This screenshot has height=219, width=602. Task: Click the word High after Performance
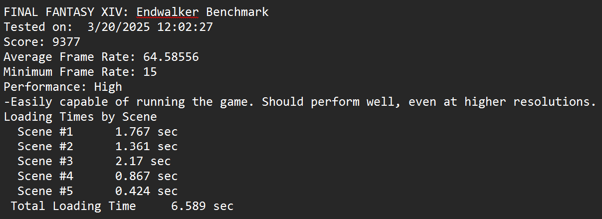point(108,87)
